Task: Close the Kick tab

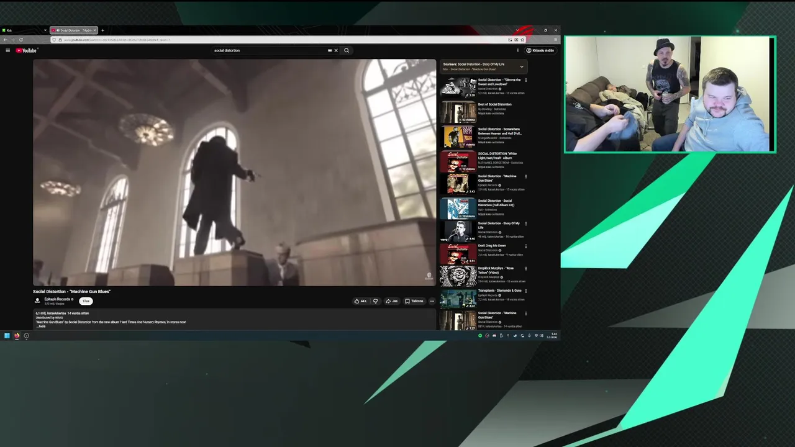Action: (45, 30)
